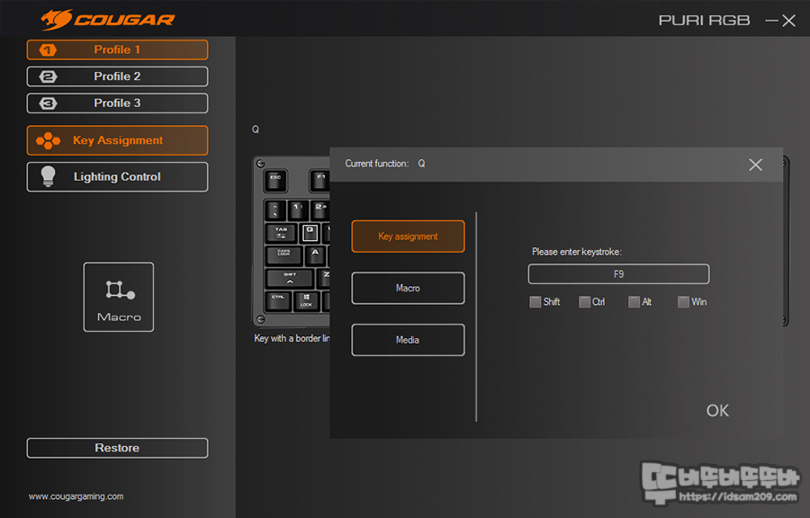Open the www.cougargaming.com link
The width and height of the screenshot is (810, 518).
(76, 496)
